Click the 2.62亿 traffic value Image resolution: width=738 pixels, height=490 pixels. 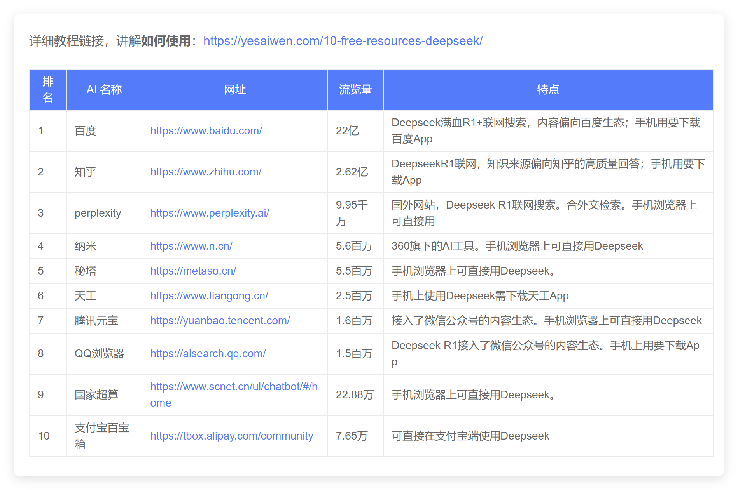click(x=352, y=172)
